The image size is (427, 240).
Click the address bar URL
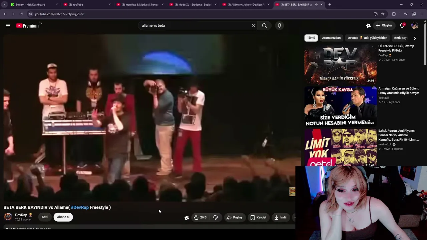coord(59,14)
